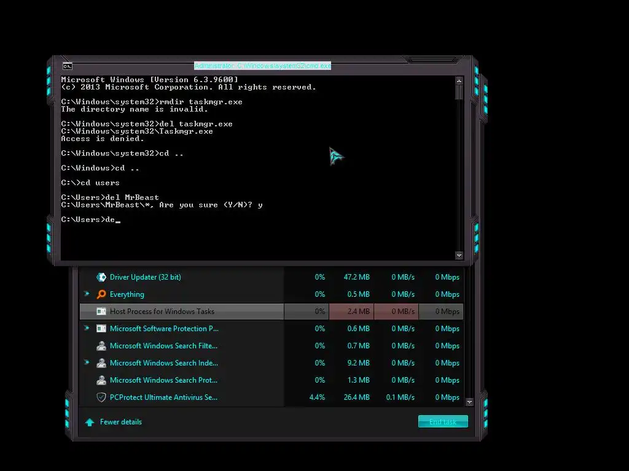
Task: Select Microsoft Software Protection P... name
Action: (164, 329)
